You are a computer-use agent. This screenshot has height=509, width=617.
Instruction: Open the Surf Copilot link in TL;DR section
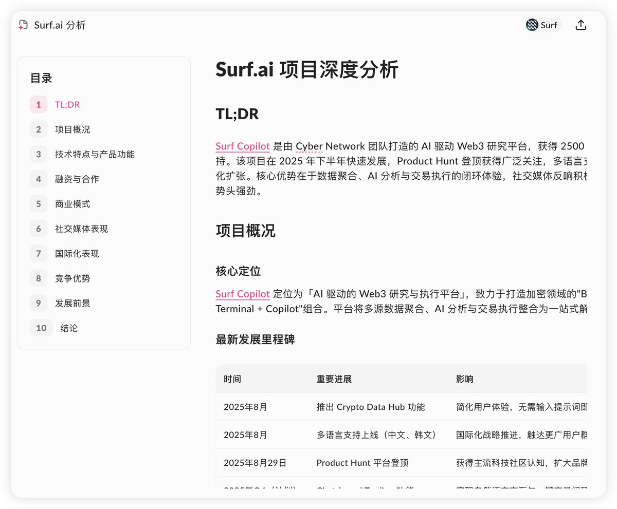coord(242,146)
